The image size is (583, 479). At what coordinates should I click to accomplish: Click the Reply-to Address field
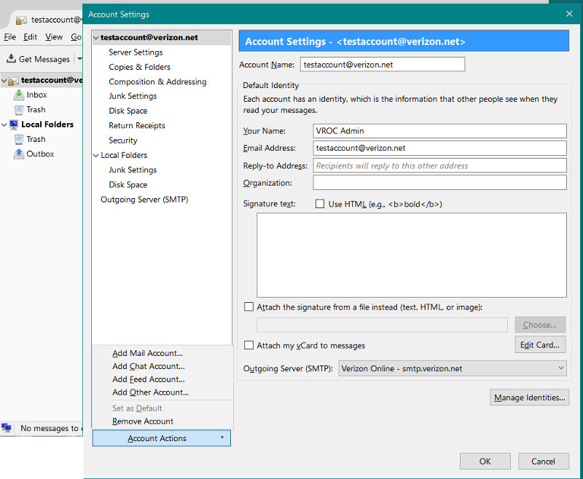[x=440, y=165]
